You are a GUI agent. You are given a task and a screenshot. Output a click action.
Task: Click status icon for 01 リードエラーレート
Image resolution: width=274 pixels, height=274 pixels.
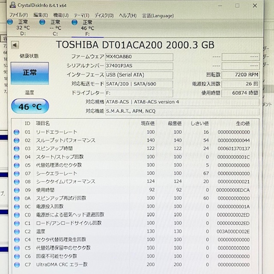tap(17, 132)
